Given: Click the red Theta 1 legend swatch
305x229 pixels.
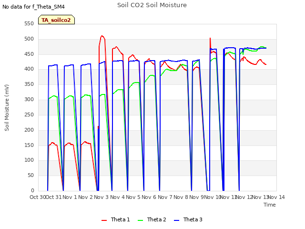Looking at the screenshot, I should (104, 220).
